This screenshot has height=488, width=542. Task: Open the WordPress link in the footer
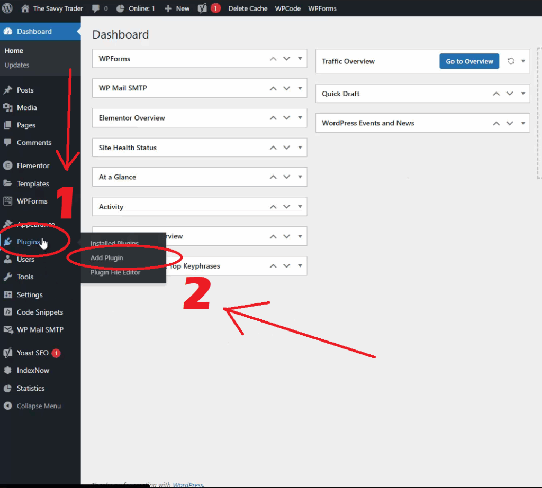pos(188,485)
